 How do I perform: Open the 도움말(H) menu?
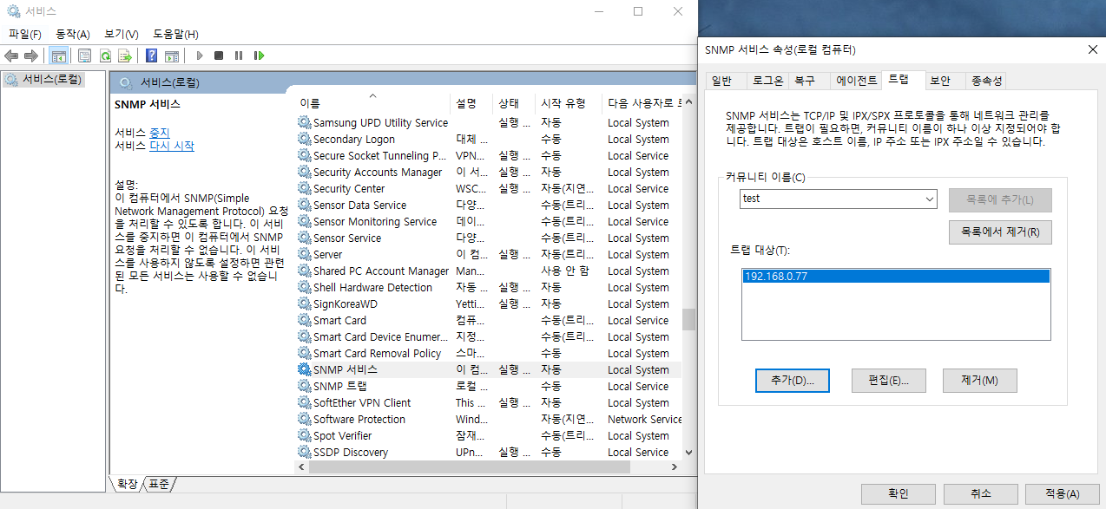point(176,34)
